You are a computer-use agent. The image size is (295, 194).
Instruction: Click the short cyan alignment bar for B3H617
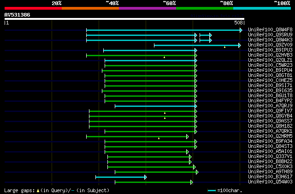click(120, 177)
